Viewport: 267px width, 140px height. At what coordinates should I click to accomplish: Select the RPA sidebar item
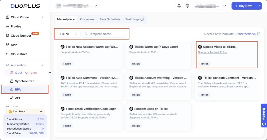[x=25, y=89]
